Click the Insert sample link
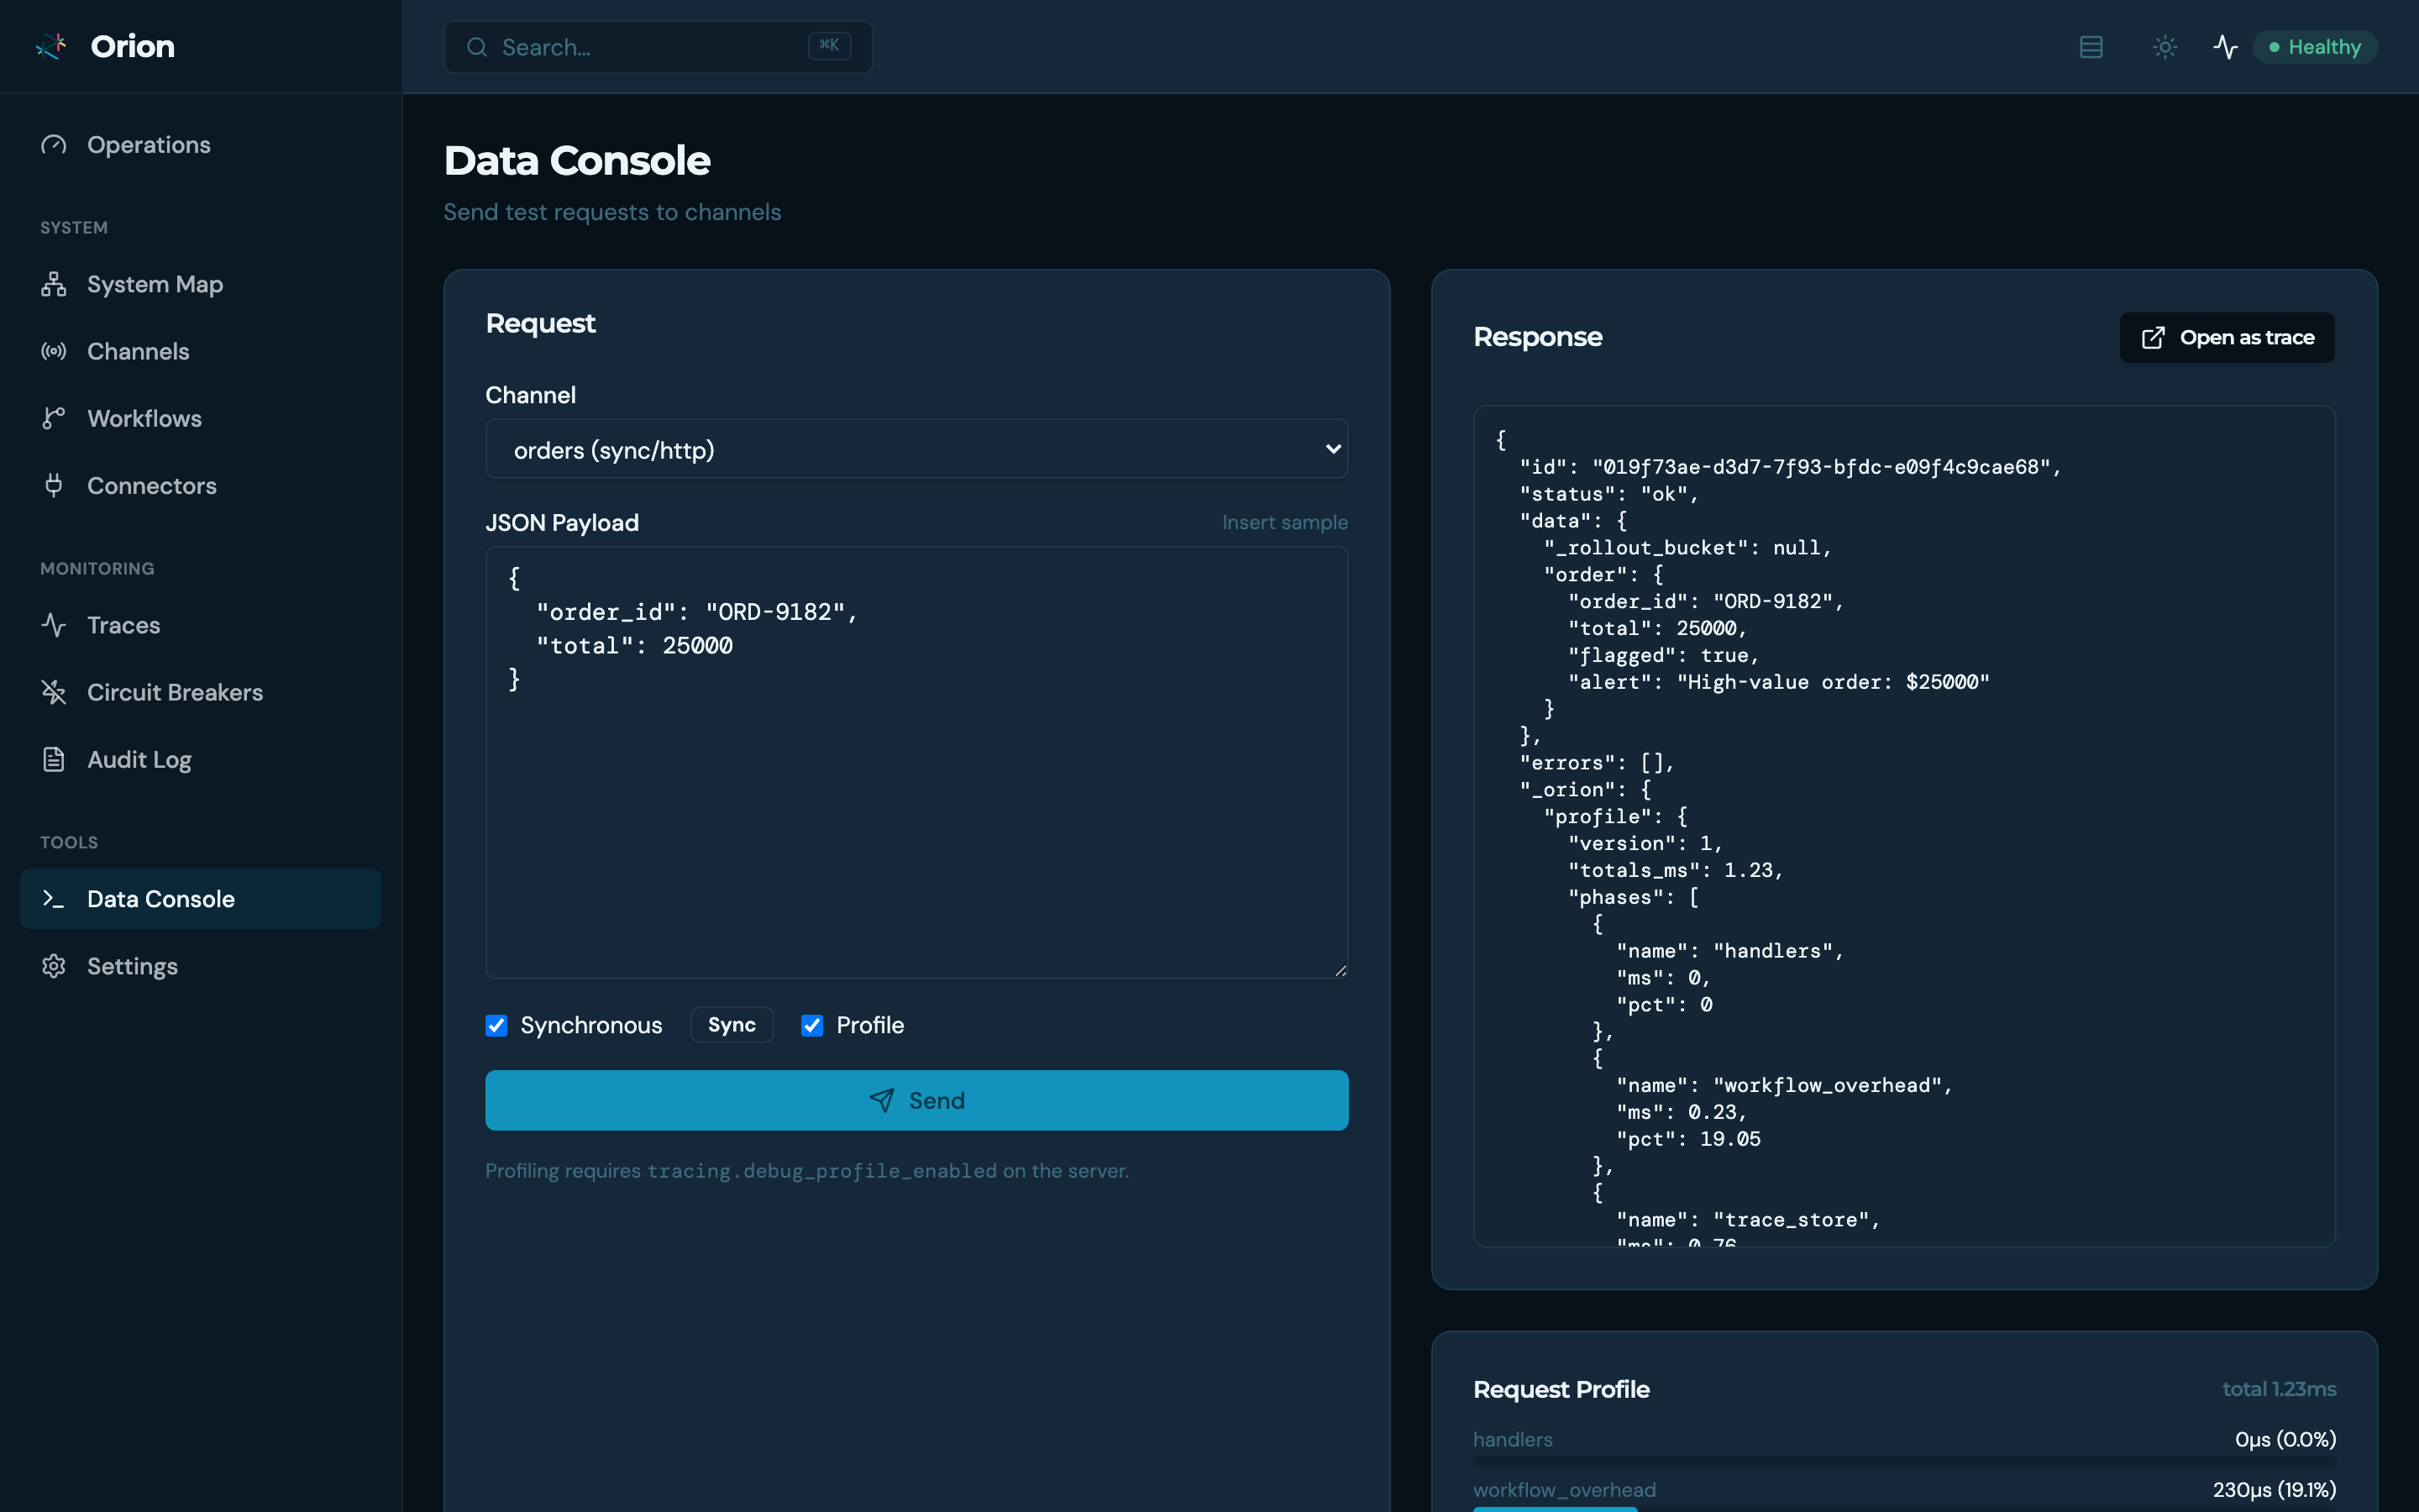Screen dimensions: 2419x1512 tap(1284, 522)
